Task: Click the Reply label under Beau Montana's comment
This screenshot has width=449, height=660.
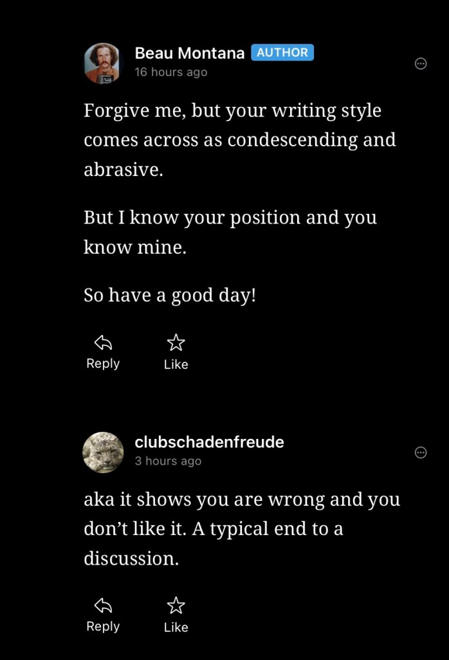Action: click(x=103, y=364)
